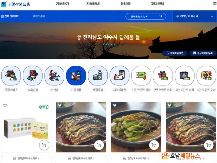Open the 답례품 menu item
The height and width of the screenshot is (163, 217).
coord(125,4)
